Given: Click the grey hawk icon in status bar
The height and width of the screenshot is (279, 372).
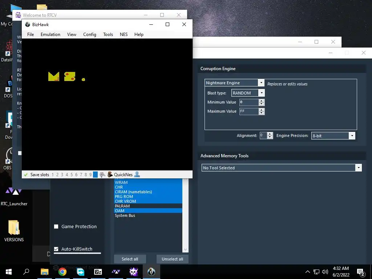Looking at the screenshot, I should pos(102,175).
